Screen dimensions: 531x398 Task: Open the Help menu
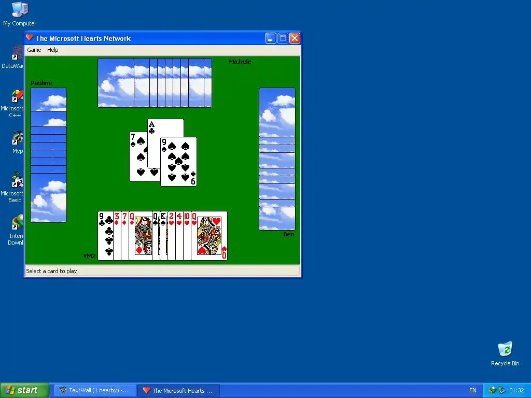[x=52, y=50]
